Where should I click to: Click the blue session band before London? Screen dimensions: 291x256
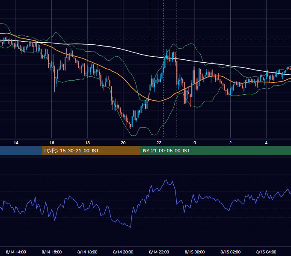21,151
